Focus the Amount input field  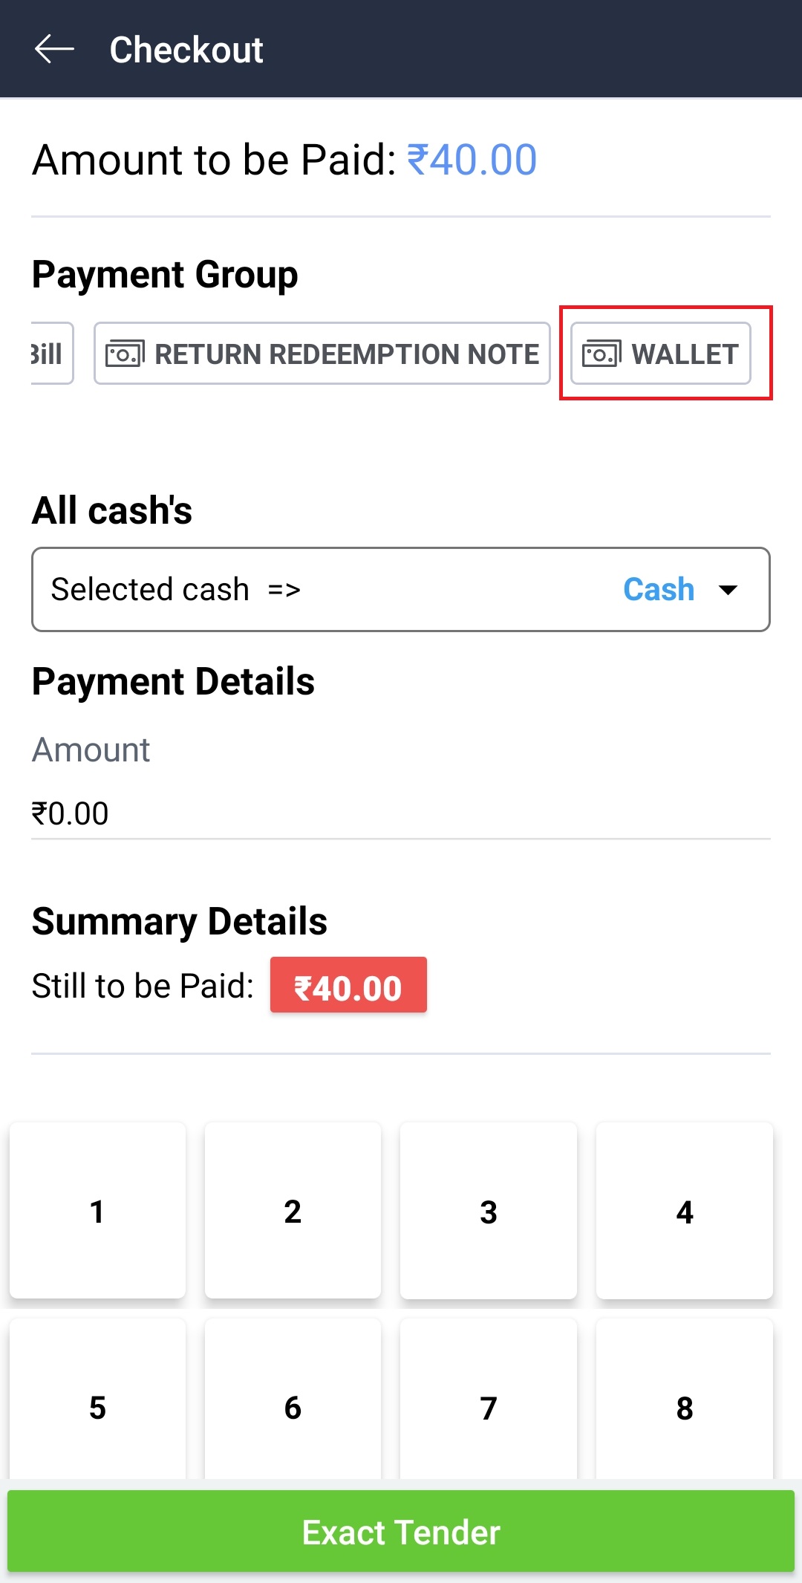pyautogui.click(x=400, y=813)
